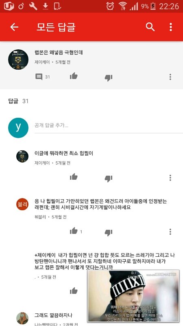Dislike the reply by 뷔블리
The width and height of the screenshot is (183, 326).
pos(109,232)
